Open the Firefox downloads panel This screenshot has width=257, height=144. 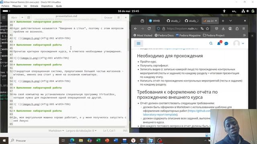click(223, 28)
